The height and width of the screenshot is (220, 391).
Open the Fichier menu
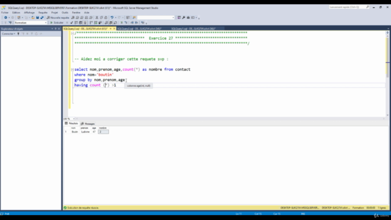tap(5, 12)
